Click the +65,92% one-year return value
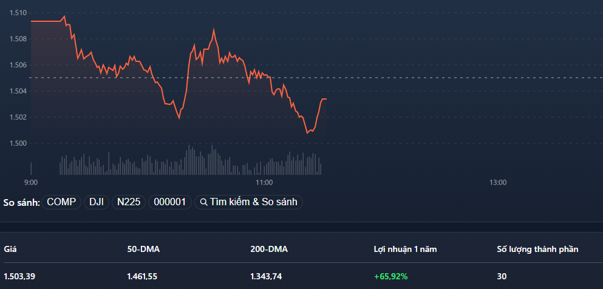The width and height of the screenshot is (603, 289). point(390,276)
